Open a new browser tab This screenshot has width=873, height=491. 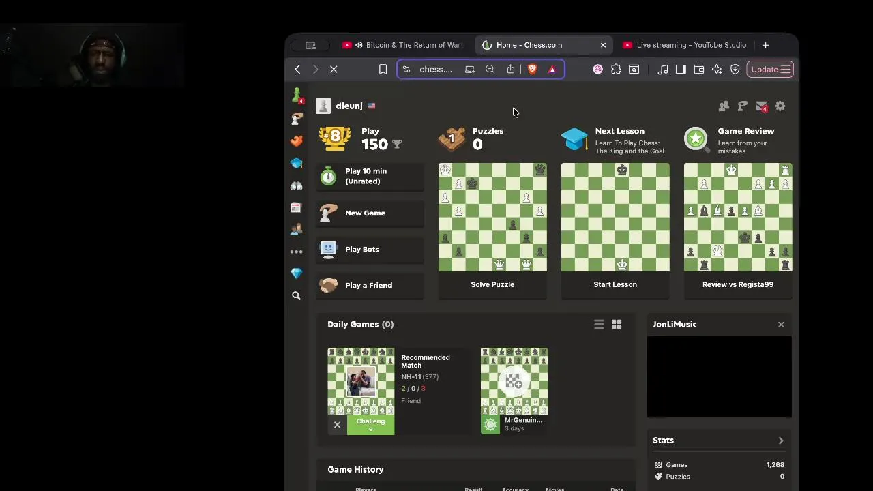765,45
